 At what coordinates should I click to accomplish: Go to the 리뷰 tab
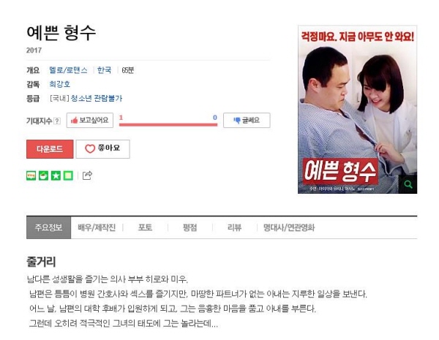click(234, 227)
